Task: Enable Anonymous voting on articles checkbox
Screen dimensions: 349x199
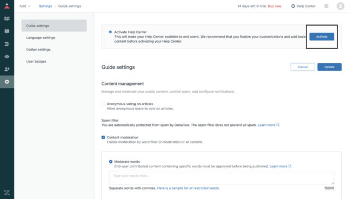Action: pyautogui.click(x=103, y=104)
